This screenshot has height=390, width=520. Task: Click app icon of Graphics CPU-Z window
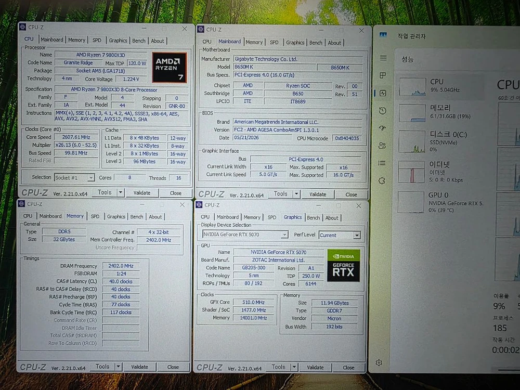tap(199, 204)
